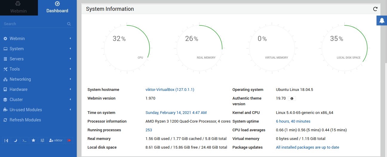Open the Networking menu item

coord(38,79)
